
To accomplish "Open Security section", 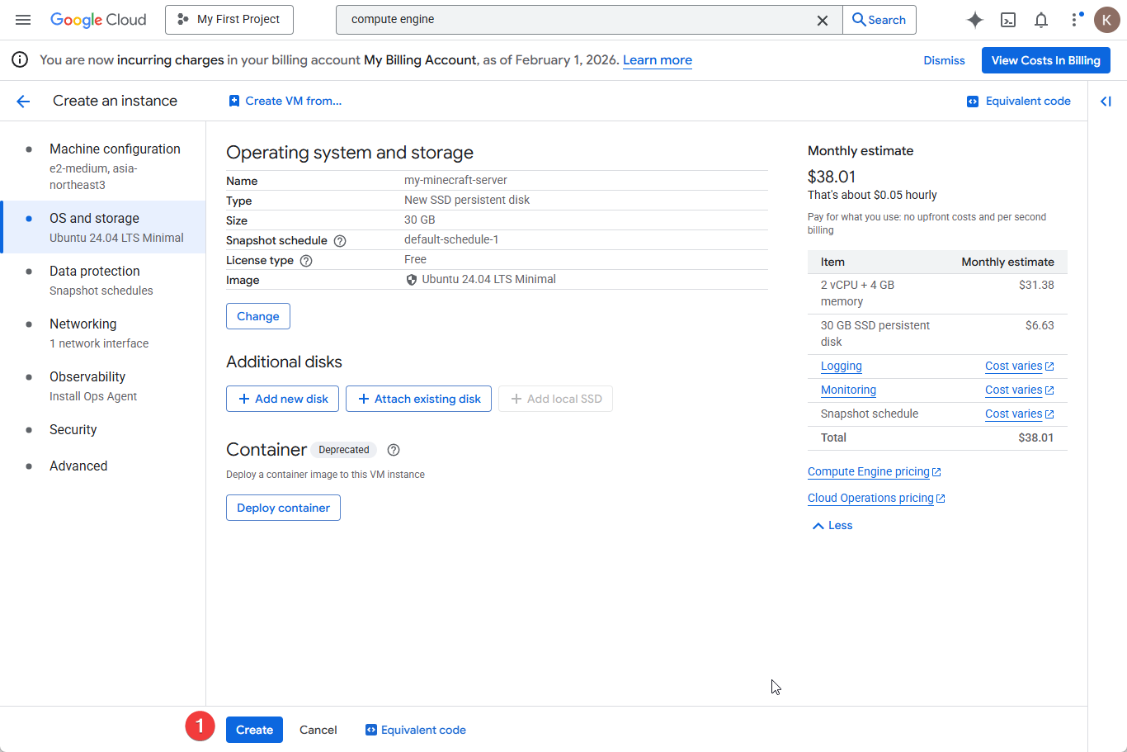I will [x=103, y=429].
